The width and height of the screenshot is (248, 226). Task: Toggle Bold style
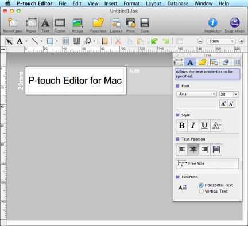coord(182,126)
